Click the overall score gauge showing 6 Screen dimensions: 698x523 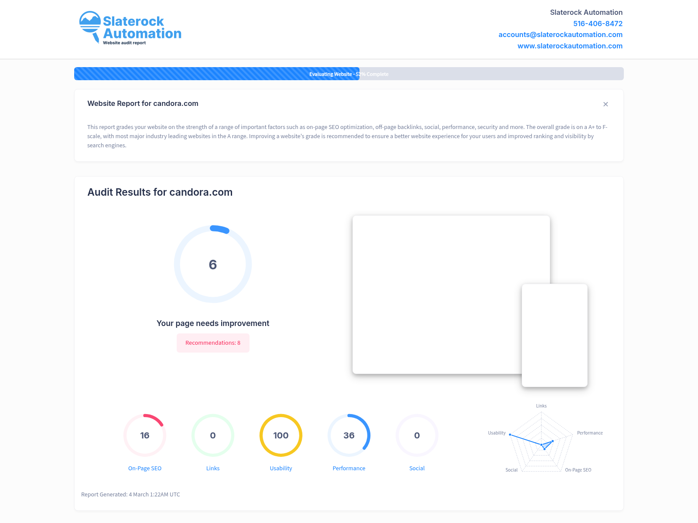[213, 264]
